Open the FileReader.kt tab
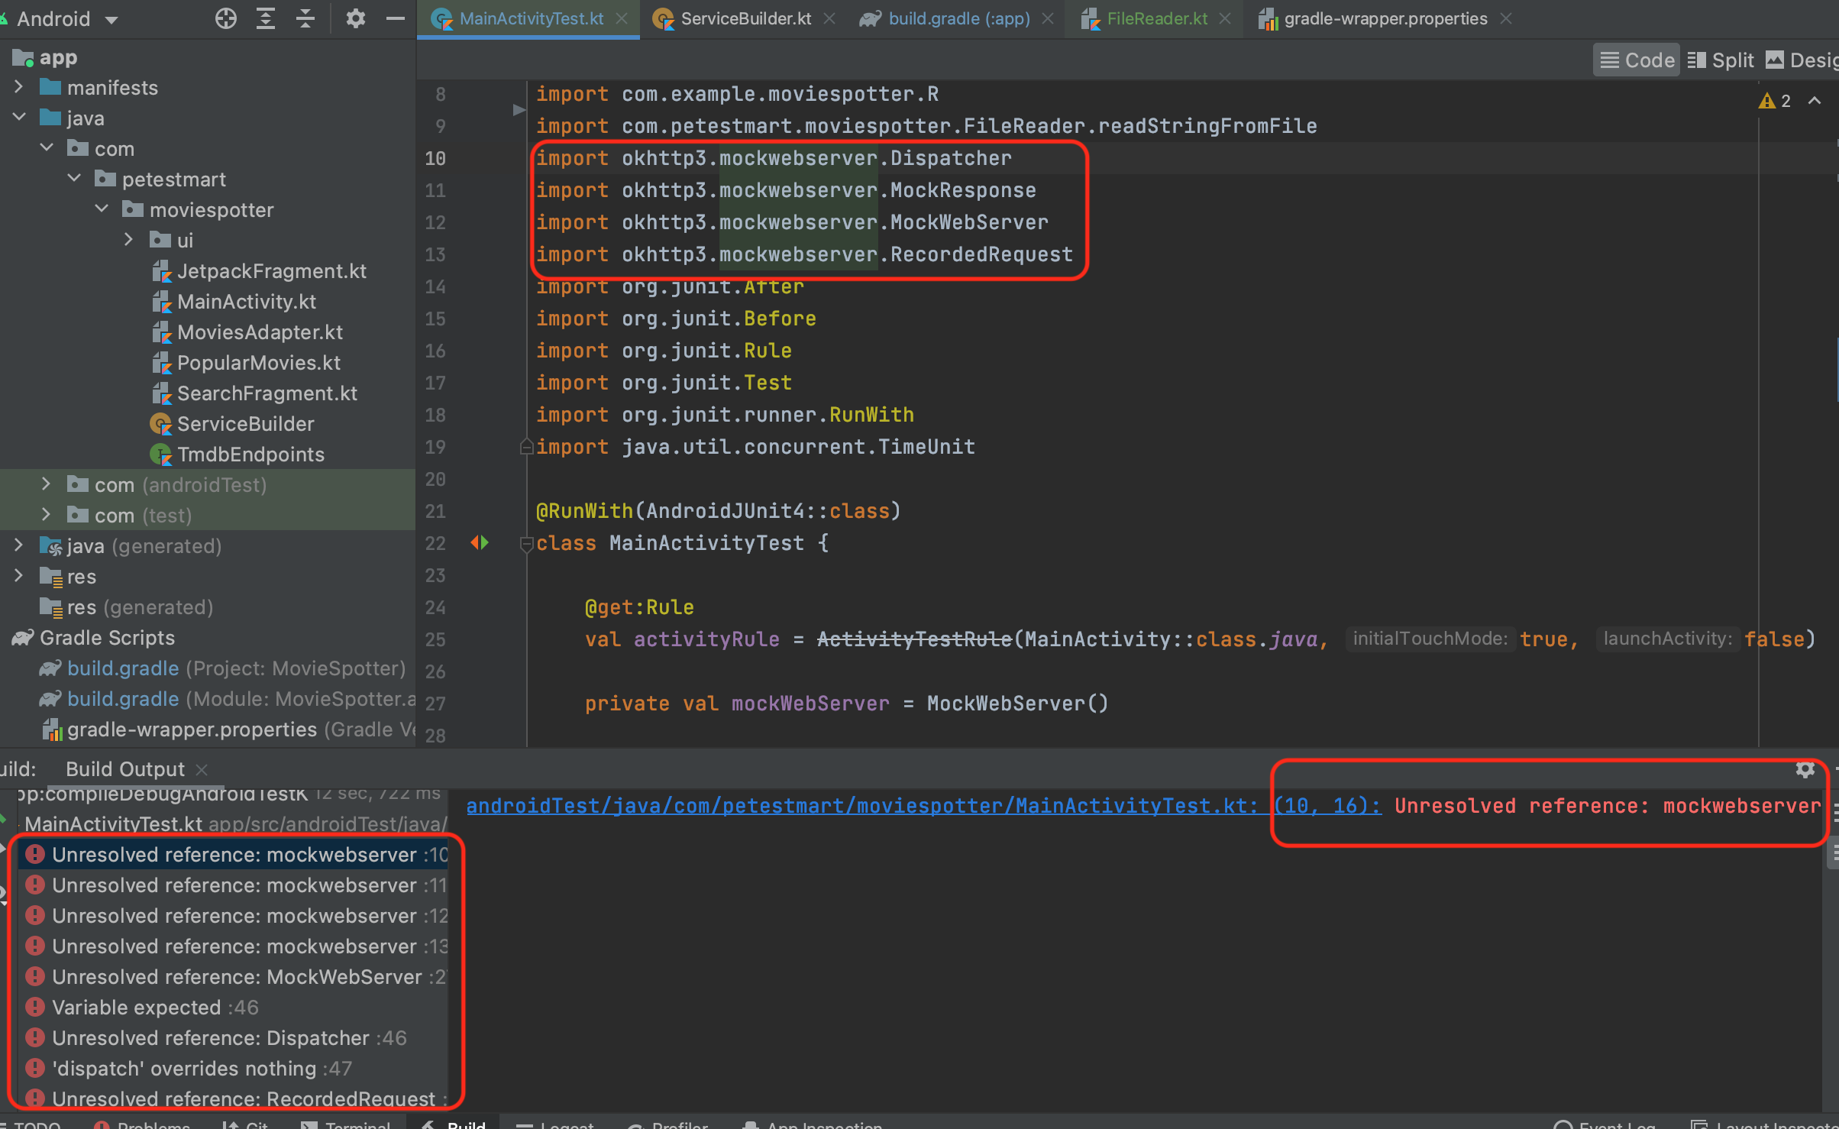The height and width of the screenshot is (1129, 1839). tap(1157, 18)
